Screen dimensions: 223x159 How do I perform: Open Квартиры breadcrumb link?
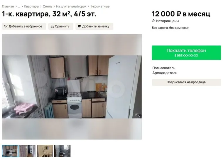(31, 6)
